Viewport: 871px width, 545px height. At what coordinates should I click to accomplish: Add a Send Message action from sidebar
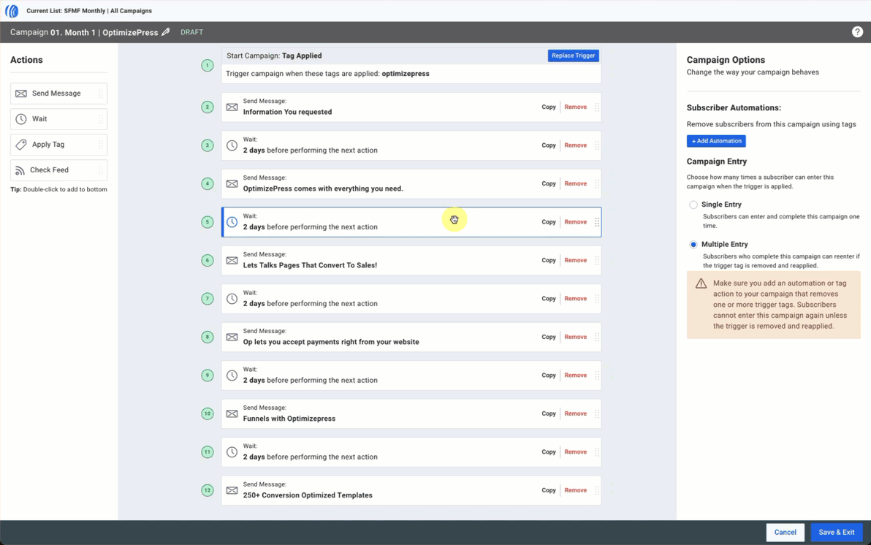pyautogui.click(x=59, y=94)
